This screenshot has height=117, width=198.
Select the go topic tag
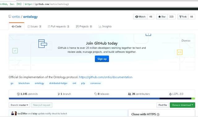12,83
